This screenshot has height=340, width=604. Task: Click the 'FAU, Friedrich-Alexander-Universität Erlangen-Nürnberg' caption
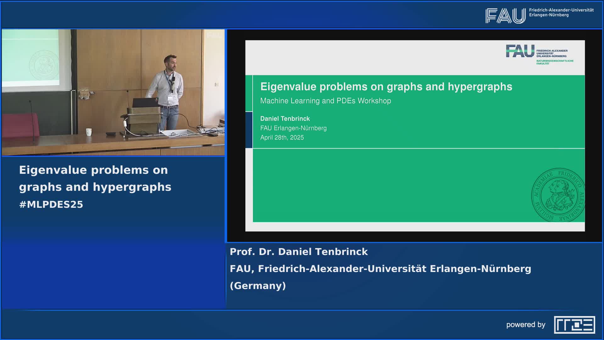pyautogui.click(x=380, y=269)
